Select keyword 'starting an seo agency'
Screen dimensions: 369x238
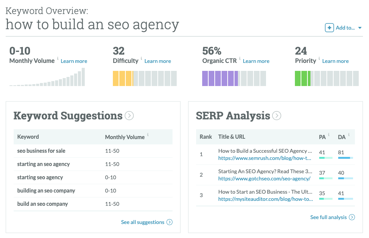[43, 164]
